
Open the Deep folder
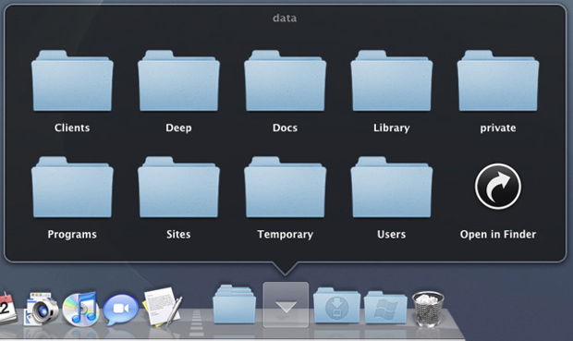[178, 80]
